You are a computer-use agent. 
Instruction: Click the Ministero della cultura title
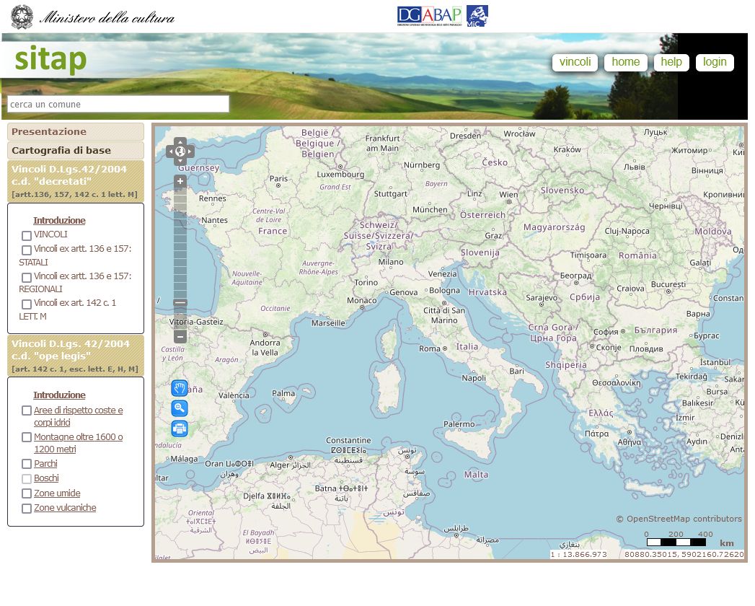pos(107,18)
